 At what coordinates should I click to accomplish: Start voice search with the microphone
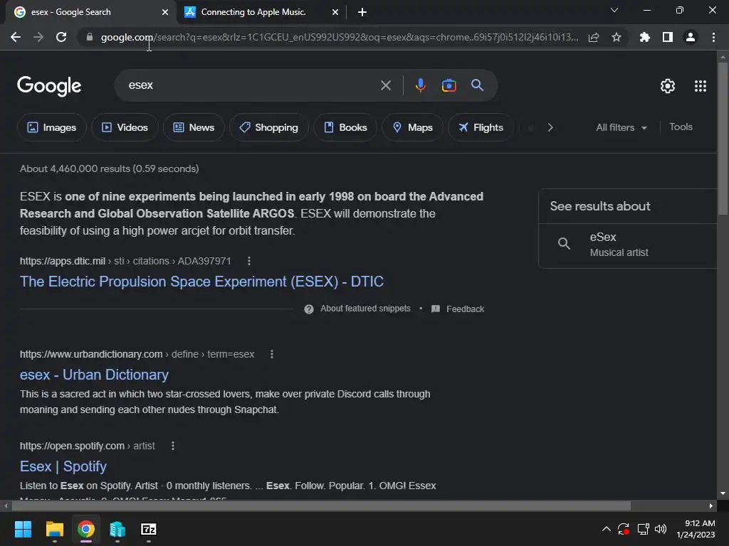420,85
